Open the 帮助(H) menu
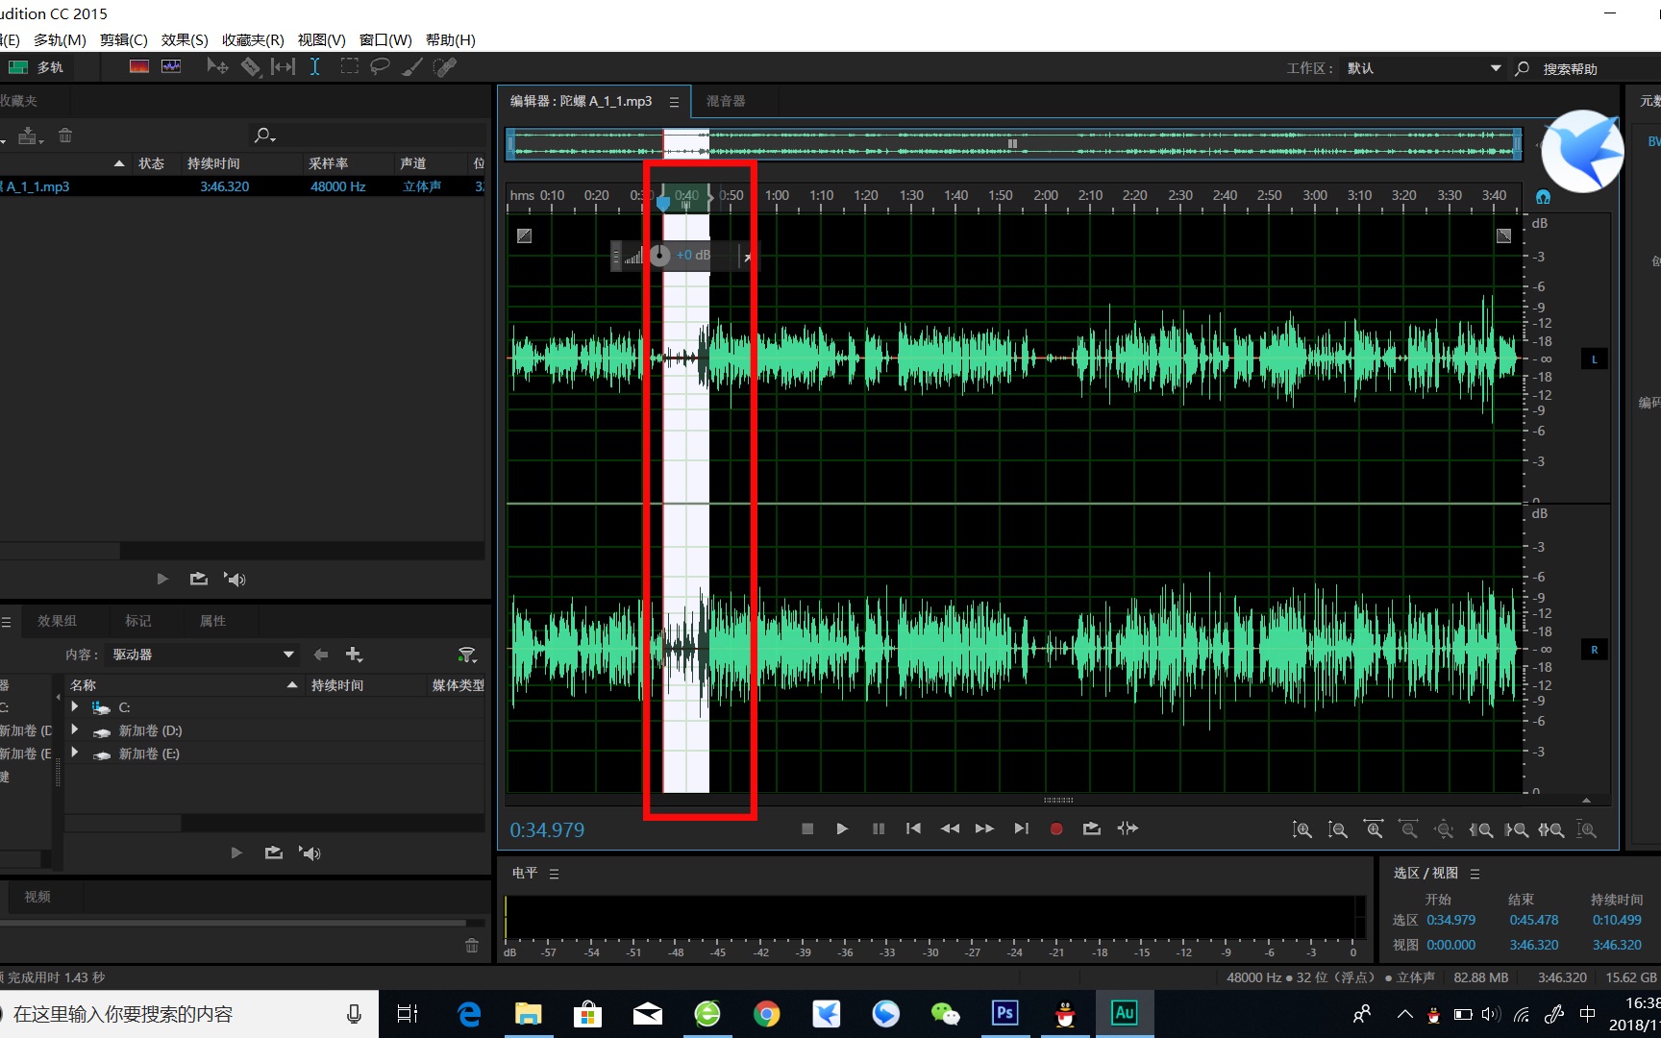Image resolution: width=1661 pixels, height=1038 pixels. coord(451,39)
